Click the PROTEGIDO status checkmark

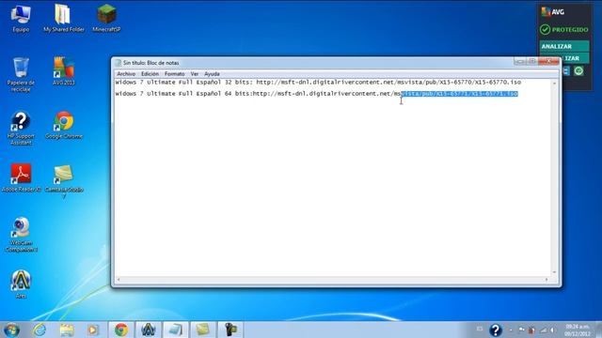(x=545, y=29)
